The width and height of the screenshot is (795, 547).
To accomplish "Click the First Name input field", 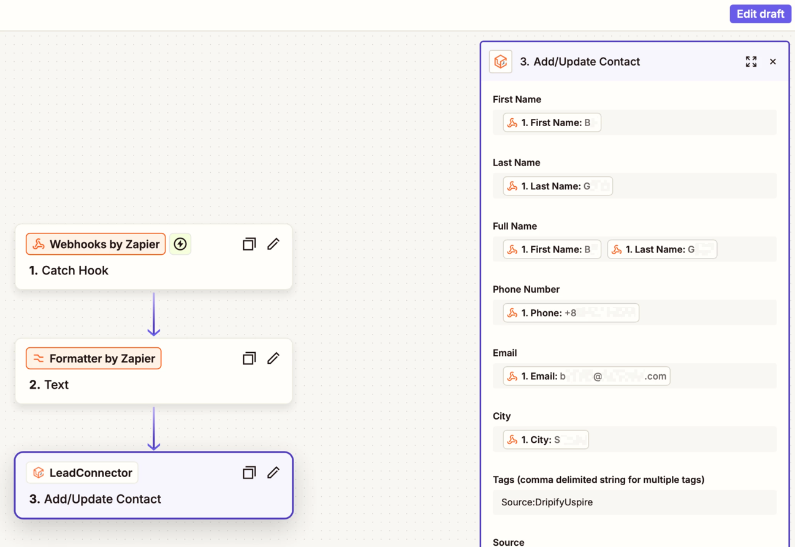I will coord(687,123).
